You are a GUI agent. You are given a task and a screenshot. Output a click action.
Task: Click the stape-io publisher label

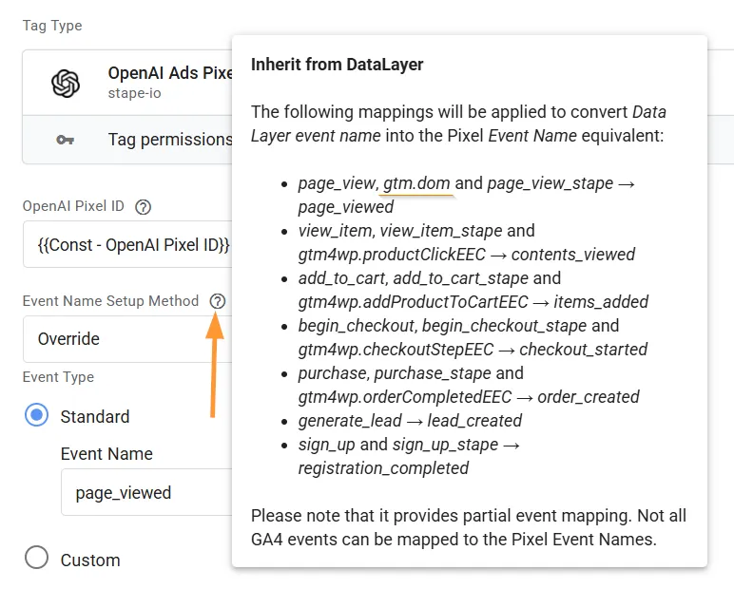(x=134, y=93)
